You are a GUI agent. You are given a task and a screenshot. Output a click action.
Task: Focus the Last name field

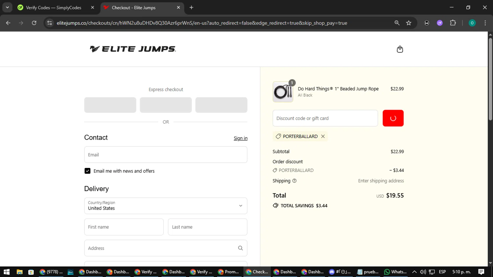pos(207,227)
